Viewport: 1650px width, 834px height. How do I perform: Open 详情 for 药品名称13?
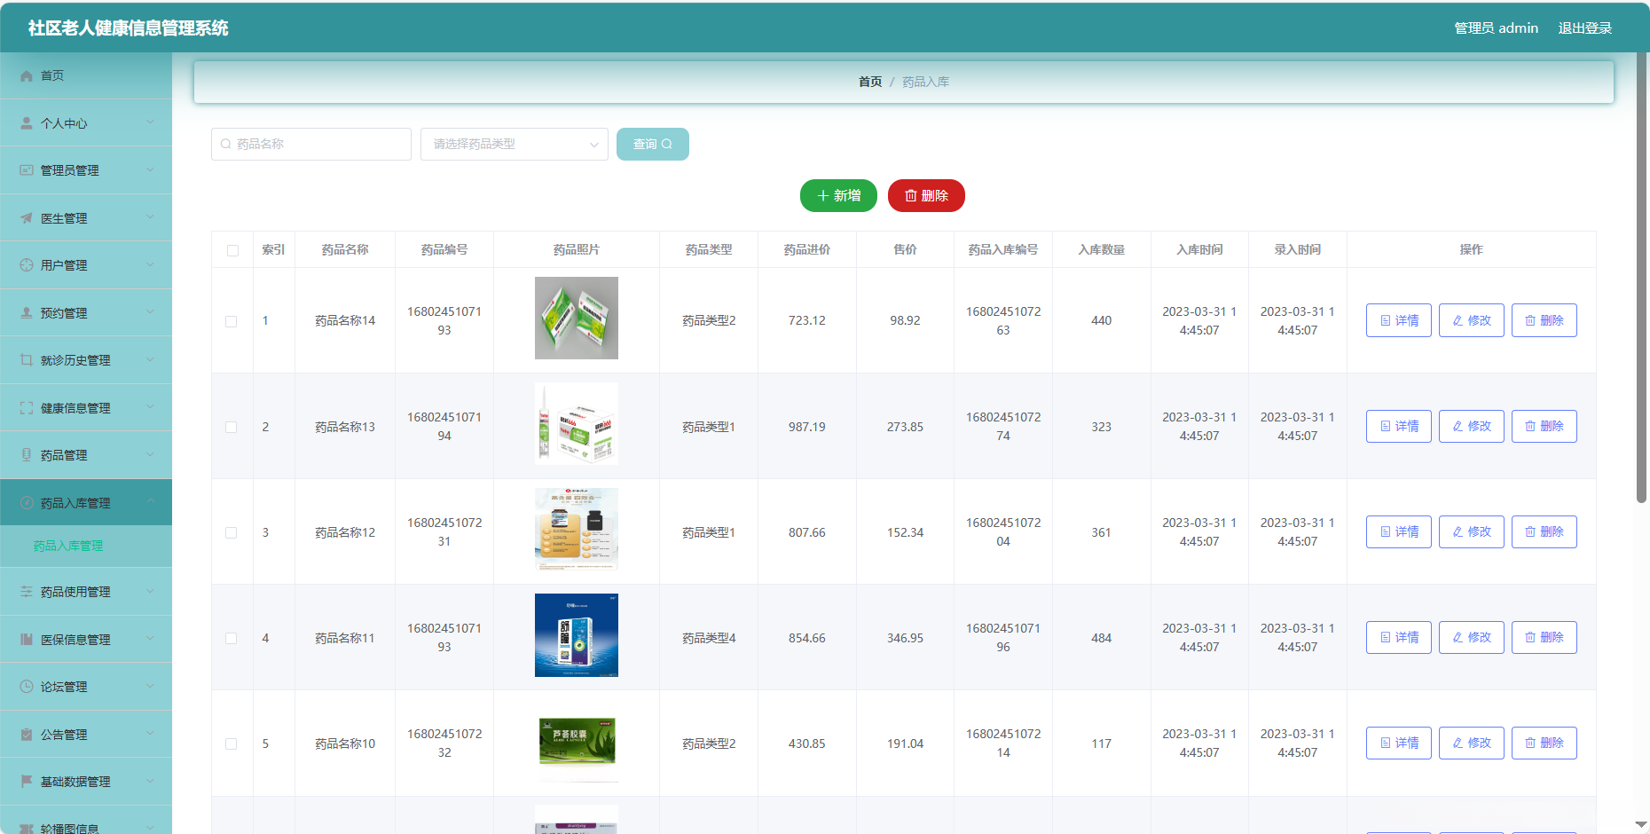coord(1398,426)
